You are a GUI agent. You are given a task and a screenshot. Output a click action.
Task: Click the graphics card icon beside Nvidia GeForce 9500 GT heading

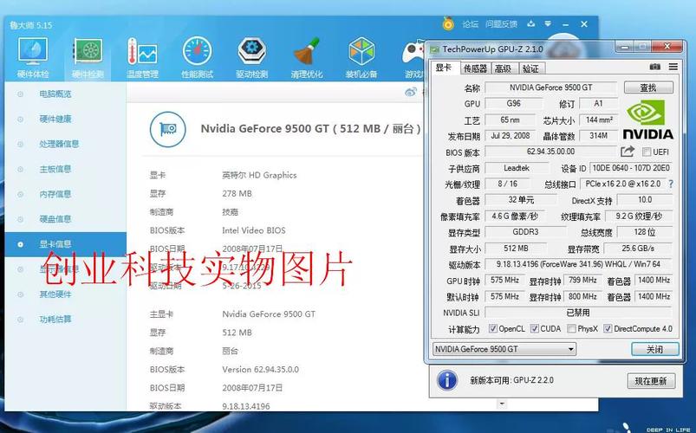click(167, 129)
